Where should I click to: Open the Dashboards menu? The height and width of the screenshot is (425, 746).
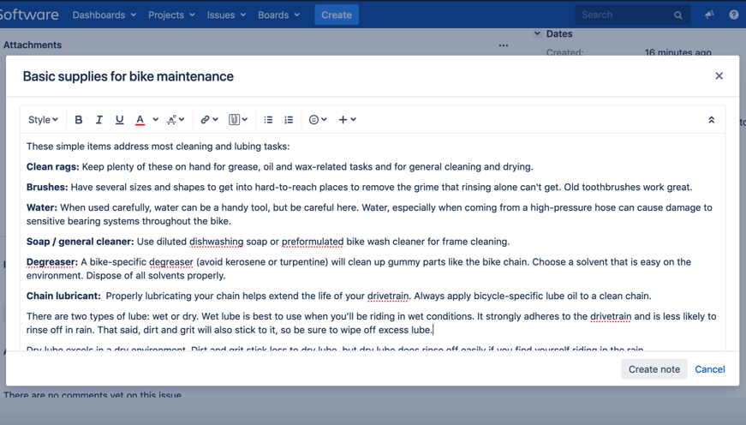tap(104, 15)
